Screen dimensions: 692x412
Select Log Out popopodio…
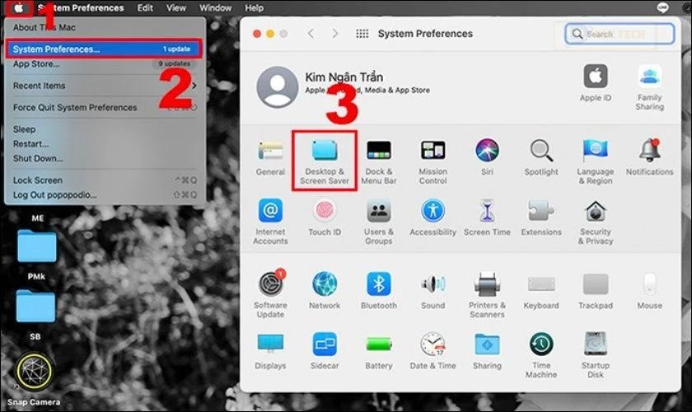click(105, 194)
